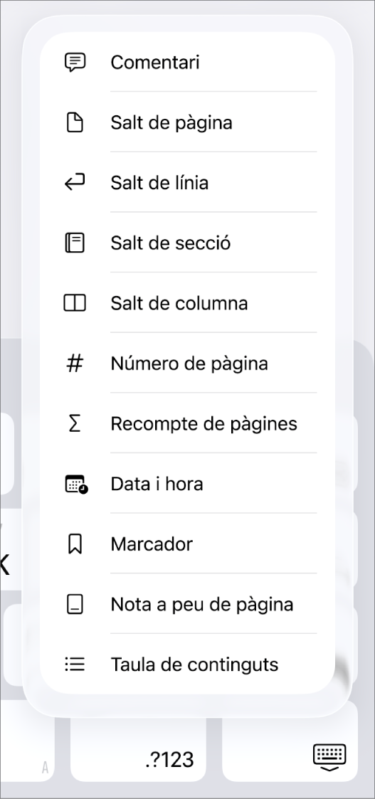The height and width of the screenshot is (799, 375).
Task: Insert Taula de continguts from menu
Action: pos(188,665)
